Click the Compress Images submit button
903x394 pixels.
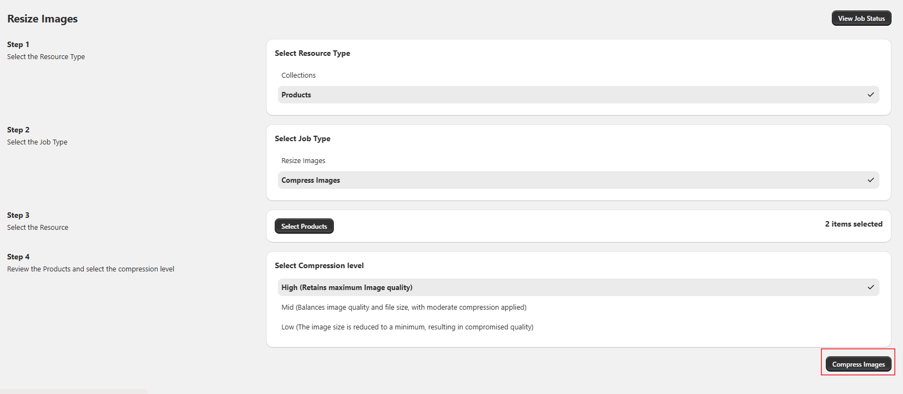click(x=858, y=364)
